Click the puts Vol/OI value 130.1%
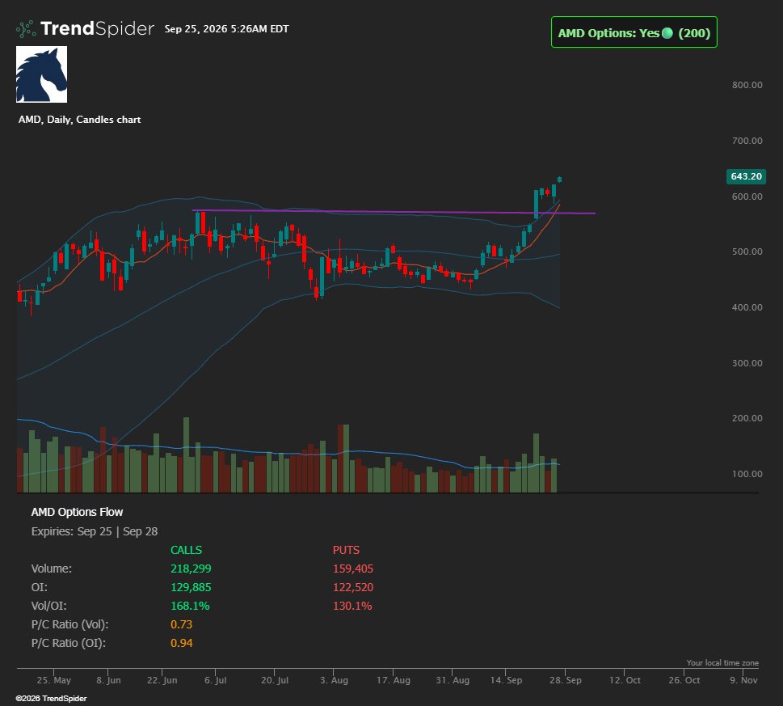Viewport: 783px width, 706px height. click(352, 606)
